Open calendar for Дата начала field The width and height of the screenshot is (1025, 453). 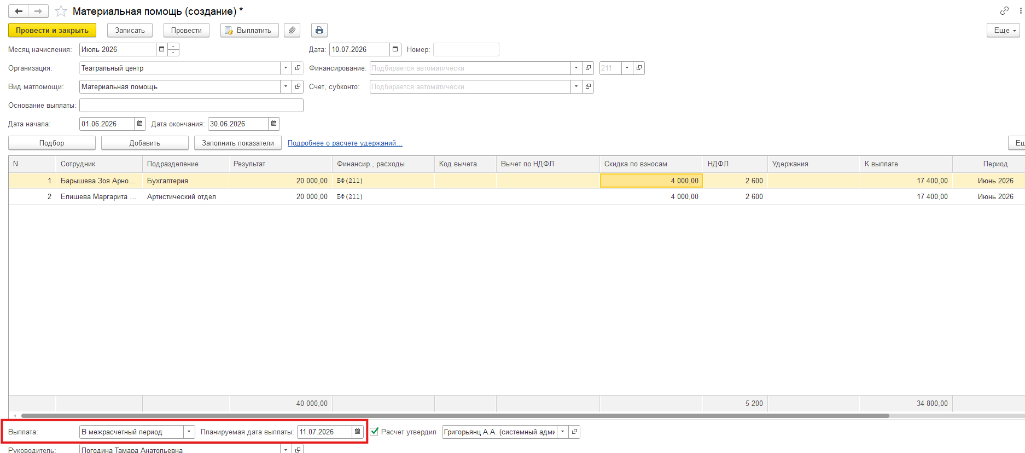tap(139, 124)
